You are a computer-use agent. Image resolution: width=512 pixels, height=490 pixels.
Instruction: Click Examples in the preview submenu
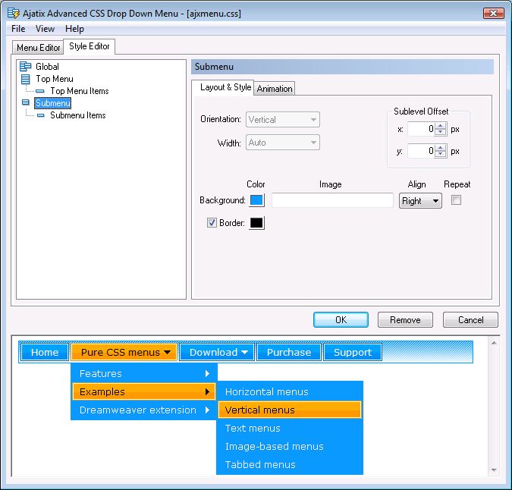(143, 391)
